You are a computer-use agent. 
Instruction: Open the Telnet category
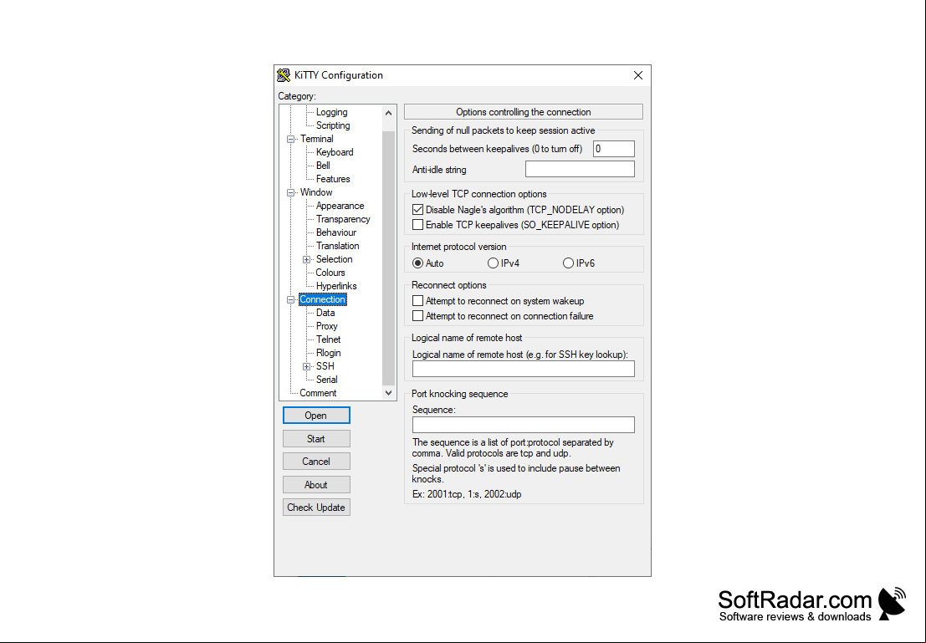pyautogui.click(x=328, y=339)
